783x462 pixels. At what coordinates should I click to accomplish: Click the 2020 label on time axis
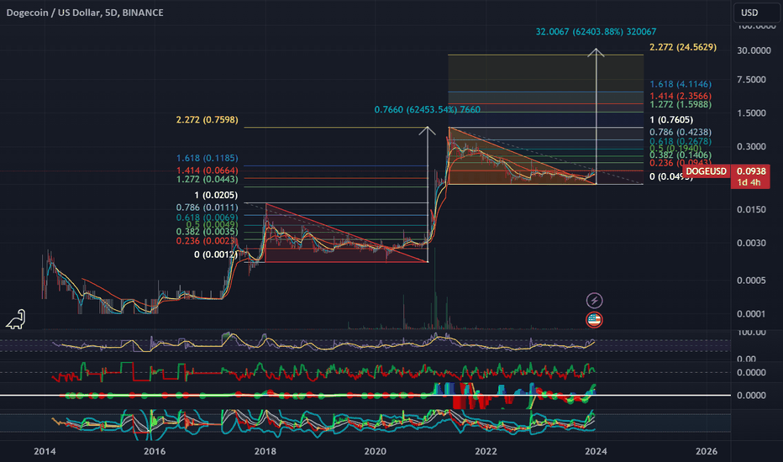pyautogui.click(x=376, y=452)
